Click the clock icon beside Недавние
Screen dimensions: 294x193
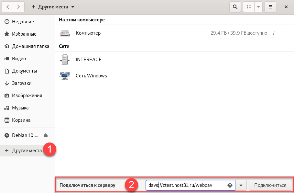tap(7, 22)
